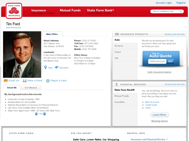Select Mutual Funds financial services tab
Screen dimensions: 189x141
click(x=125, y=96)
